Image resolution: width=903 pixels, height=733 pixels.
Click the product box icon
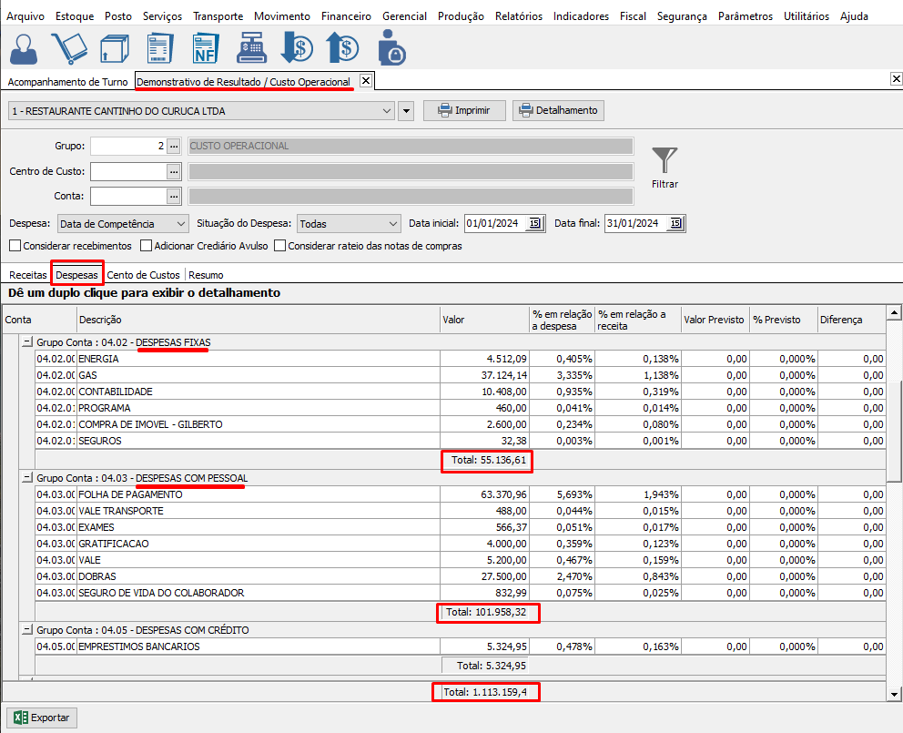click(113, 48)
